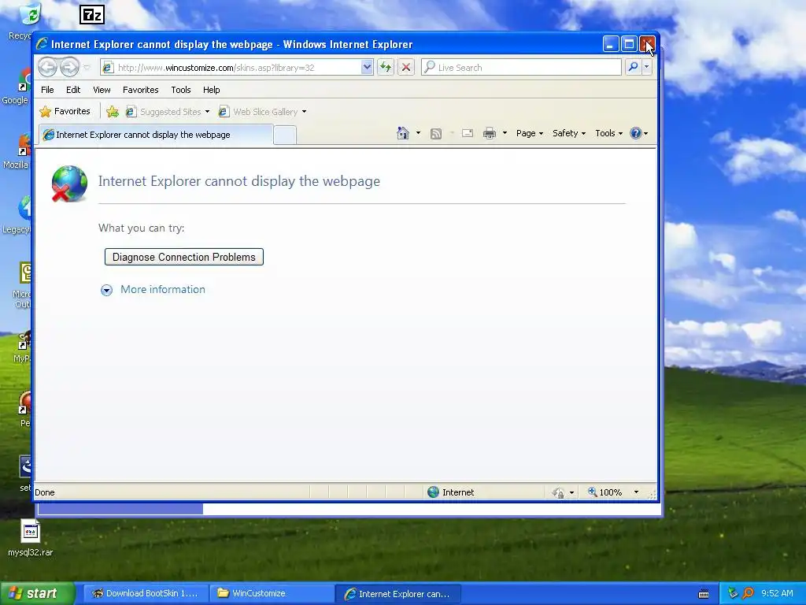Open the Favorites menu
The image size is (806, 605).
(x=140, y=90)
